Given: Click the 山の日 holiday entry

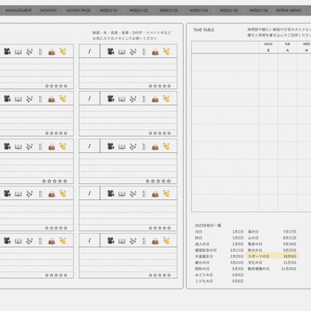Looking at the screenshot, I should (x=254, y=238).
